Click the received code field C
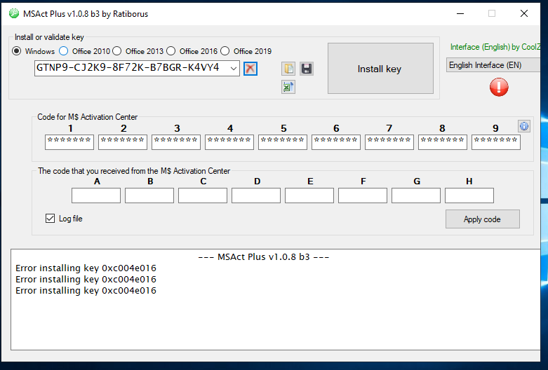 [203, 196]
